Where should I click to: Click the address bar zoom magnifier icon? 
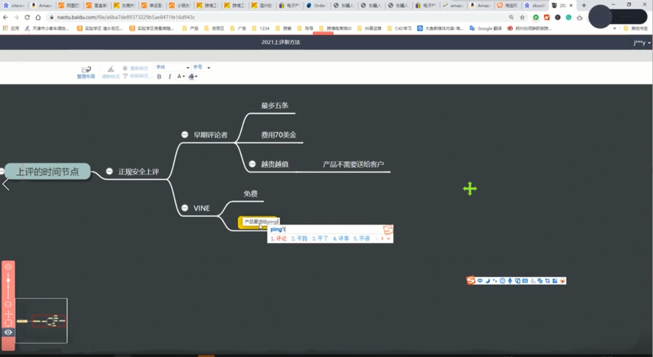511,17
